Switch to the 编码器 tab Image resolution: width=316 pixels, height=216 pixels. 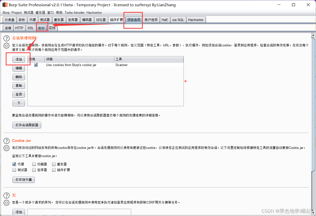click(87, 20)
